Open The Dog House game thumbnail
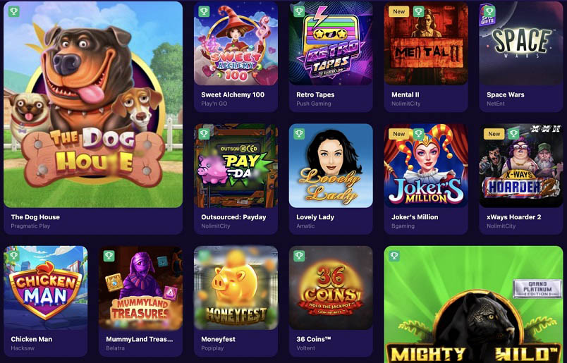Viewport: 567px width, 363px height. [x=93, y=104]
